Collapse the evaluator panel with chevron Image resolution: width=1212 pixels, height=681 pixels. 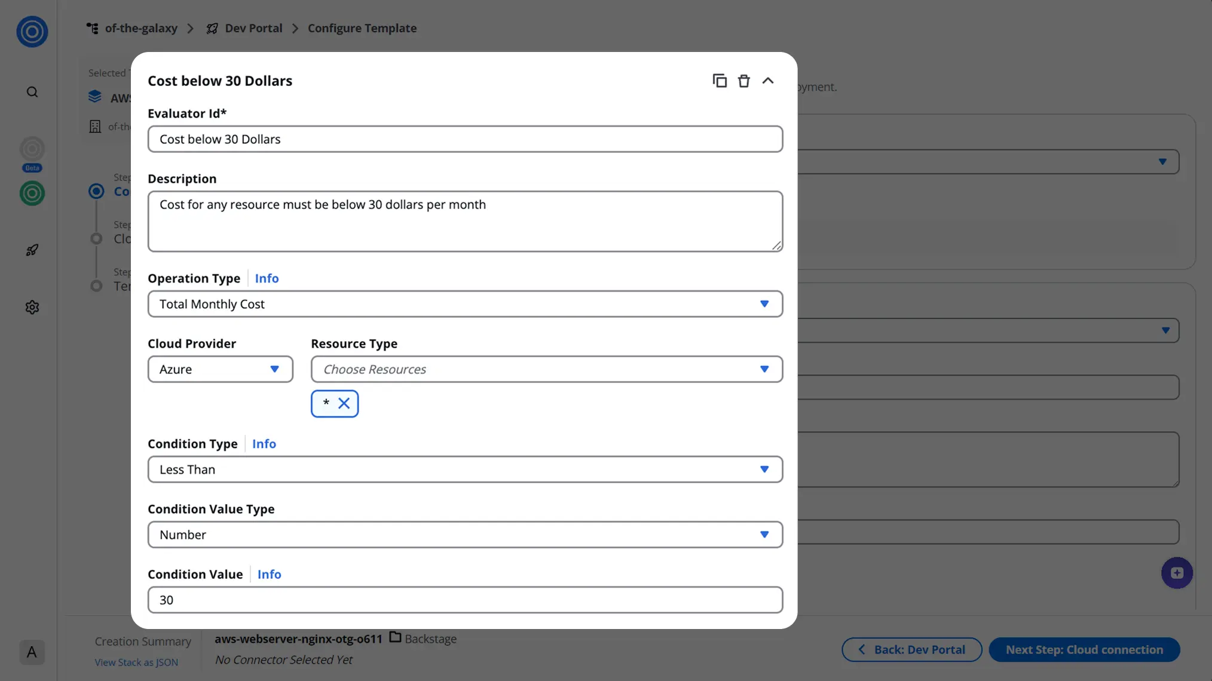(768, 81)
